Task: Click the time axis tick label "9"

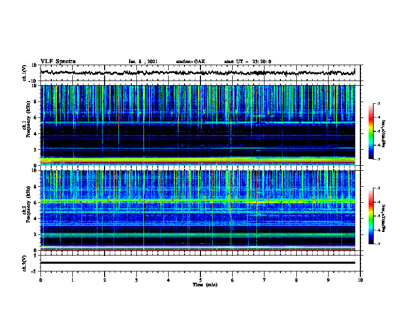Action: click(328, 280)
